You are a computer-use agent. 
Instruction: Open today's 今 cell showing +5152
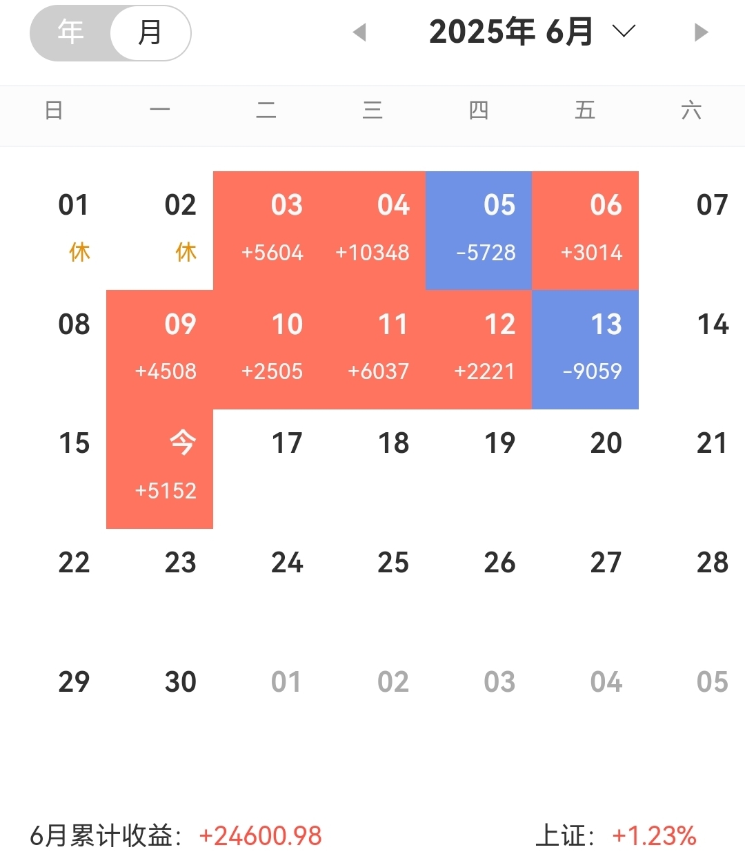click(160, 469)
